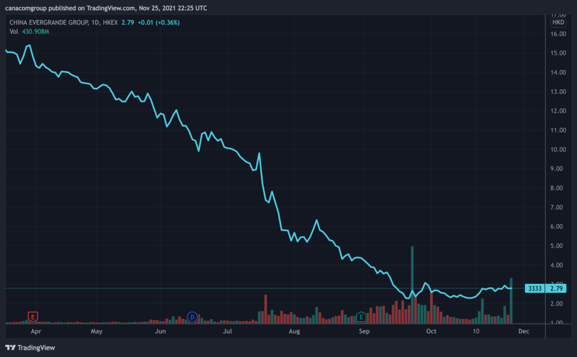The width and height of the screenshot is (577, 357).
Task: Click the canacomgroup published header text
Action: pos(106,8)
